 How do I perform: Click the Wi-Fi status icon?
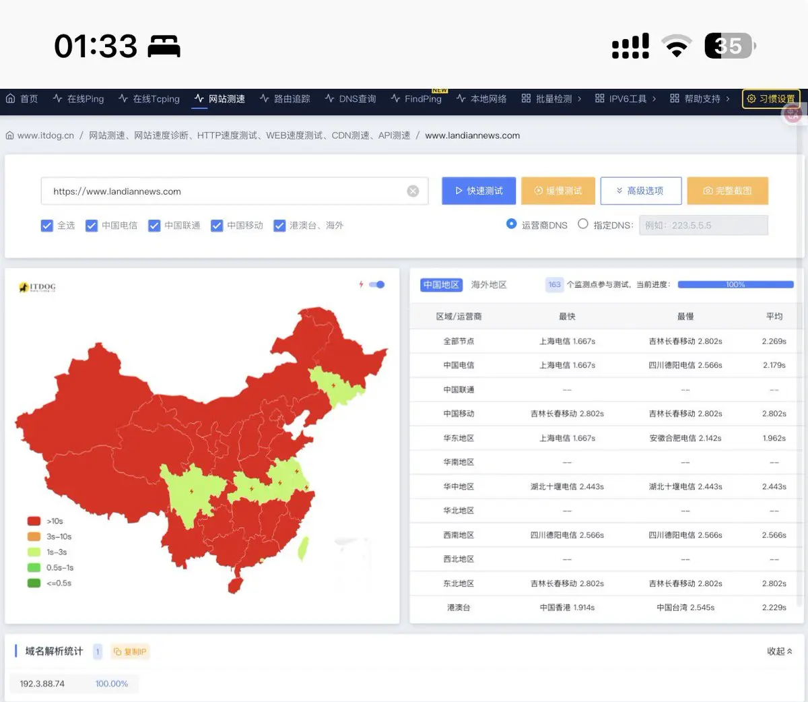[x=677, y=46]
